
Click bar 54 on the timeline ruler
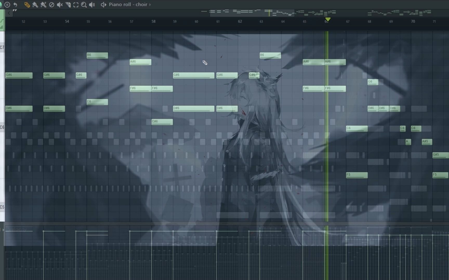[67, 22]
